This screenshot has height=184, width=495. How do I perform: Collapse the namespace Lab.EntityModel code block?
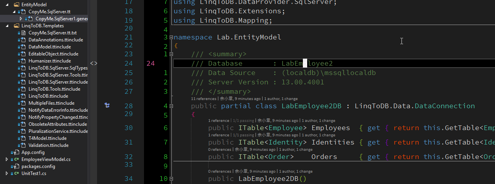tap(171, 38)
